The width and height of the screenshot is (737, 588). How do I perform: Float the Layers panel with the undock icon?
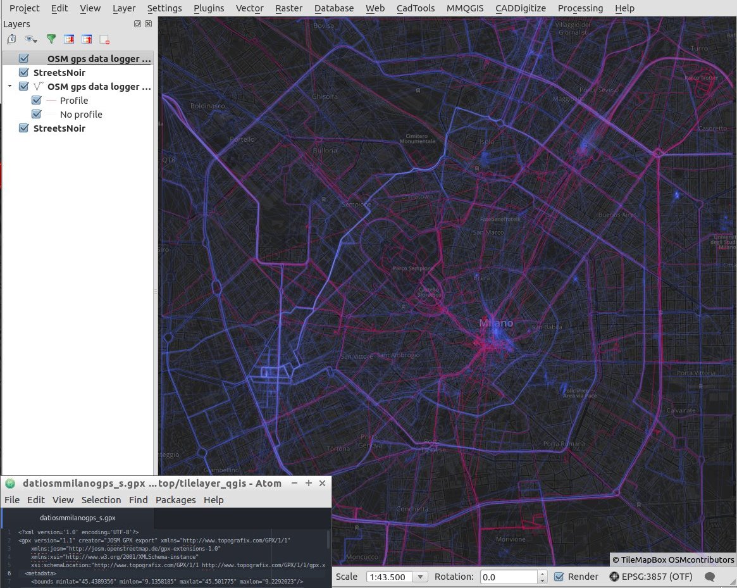tap(137, 24)
